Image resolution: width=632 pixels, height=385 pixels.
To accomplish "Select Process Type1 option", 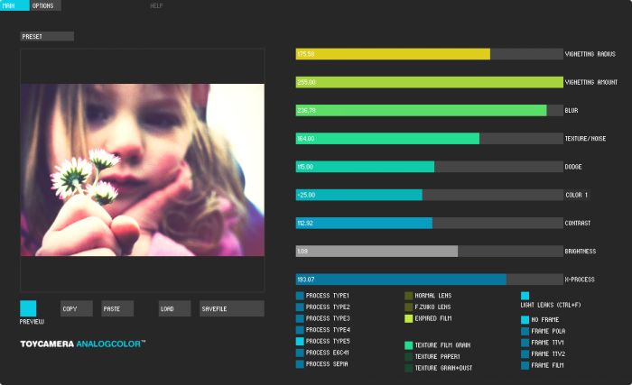I will (300, 296).
